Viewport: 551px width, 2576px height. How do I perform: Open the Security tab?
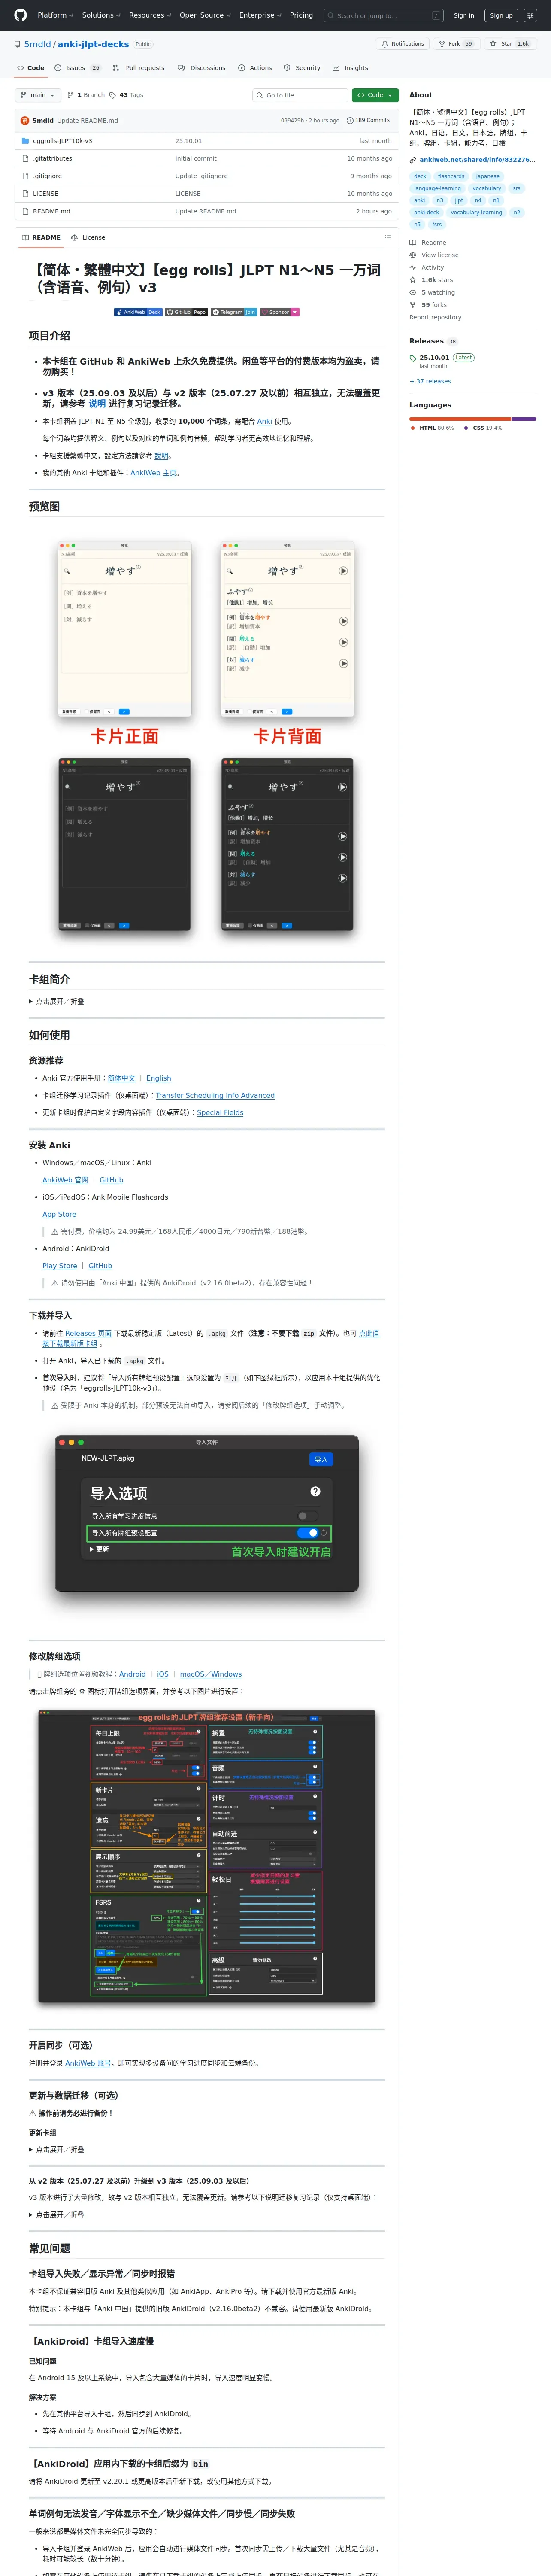pos(302,68)
